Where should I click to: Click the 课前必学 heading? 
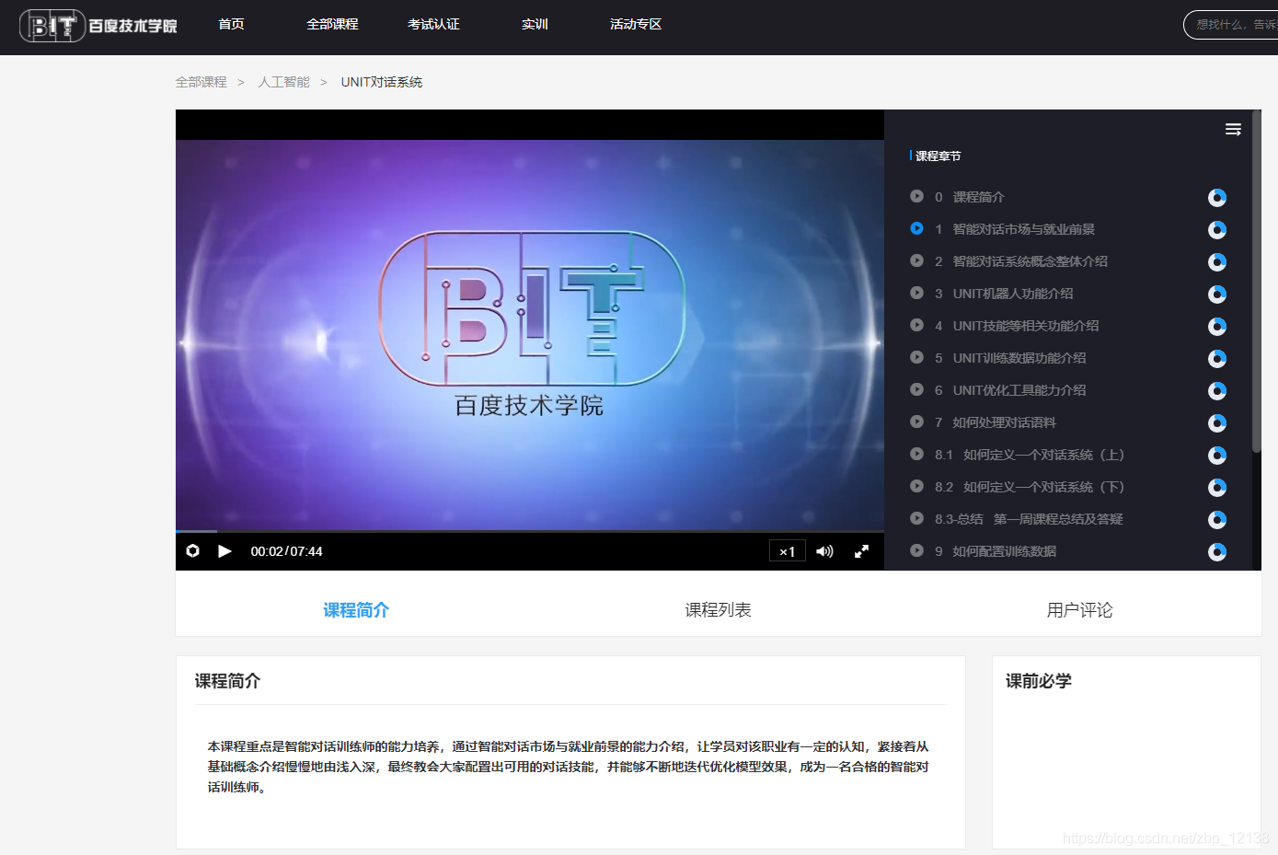tap(1039, 681)
